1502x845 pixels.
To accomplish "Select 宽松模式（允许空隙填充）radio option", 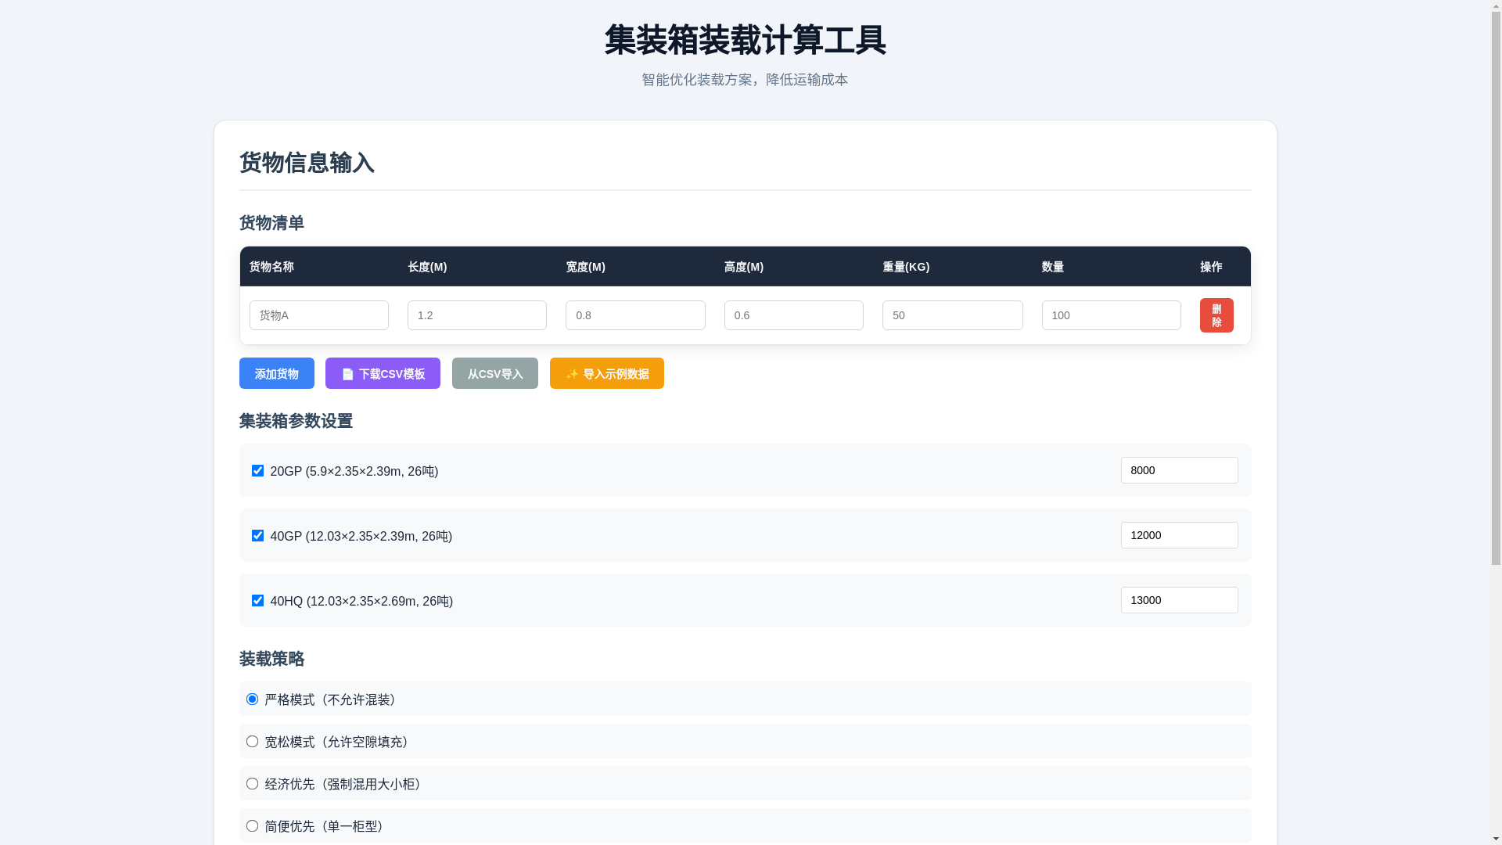I will click(252, 741).
